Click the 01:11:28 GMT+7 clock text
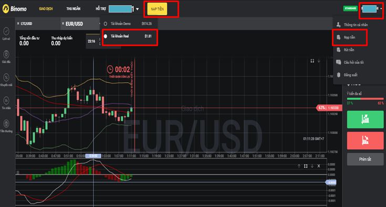 (x=314, y=139)
